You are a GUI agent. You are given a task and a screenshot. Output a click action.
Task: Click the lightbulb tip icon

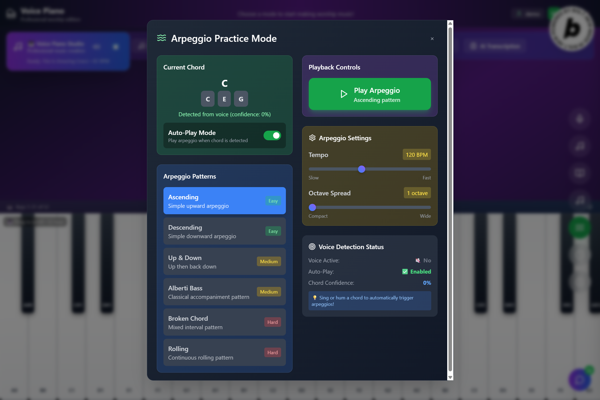coord(315,298)
